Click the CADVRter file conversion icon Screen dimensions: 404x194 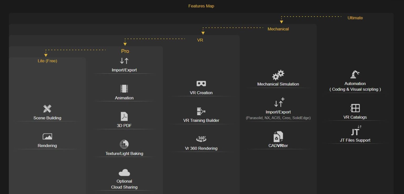tap(278, 136)
